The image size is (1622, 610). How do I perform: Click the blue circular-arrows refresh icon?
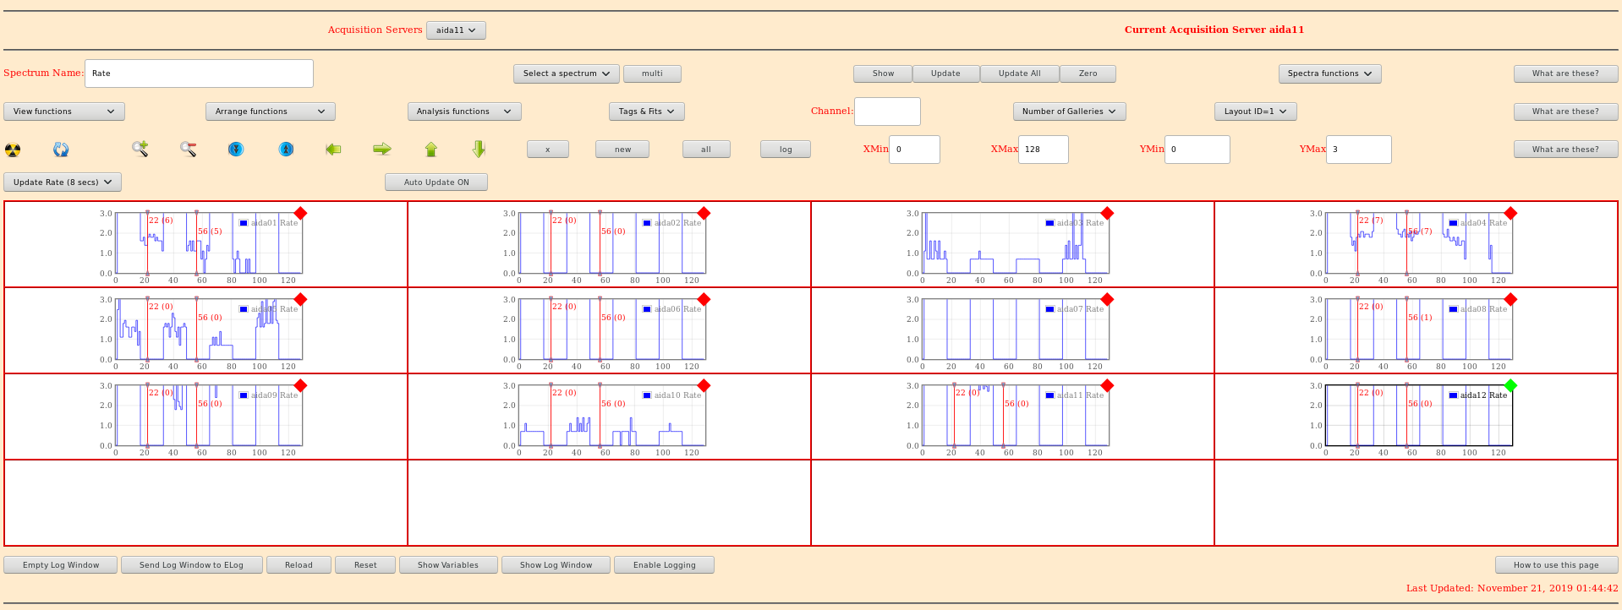(x=61, y=150)
